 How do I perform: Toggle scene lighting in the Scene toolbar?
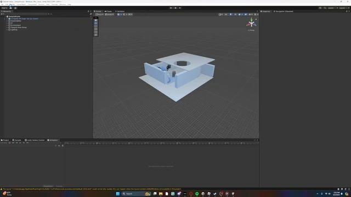[x=231, y=14]
